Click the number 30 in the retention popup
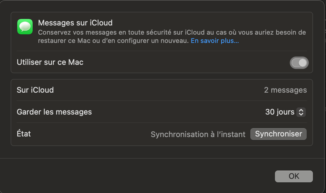The height and width of the screenshot is (193, 326). [x=270, y=112]
